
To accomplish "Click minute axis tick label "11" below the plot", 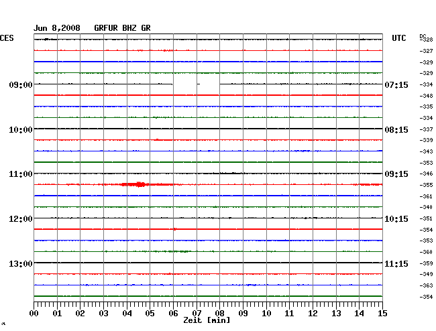I will pyautogui.click(x=289, y=314).
